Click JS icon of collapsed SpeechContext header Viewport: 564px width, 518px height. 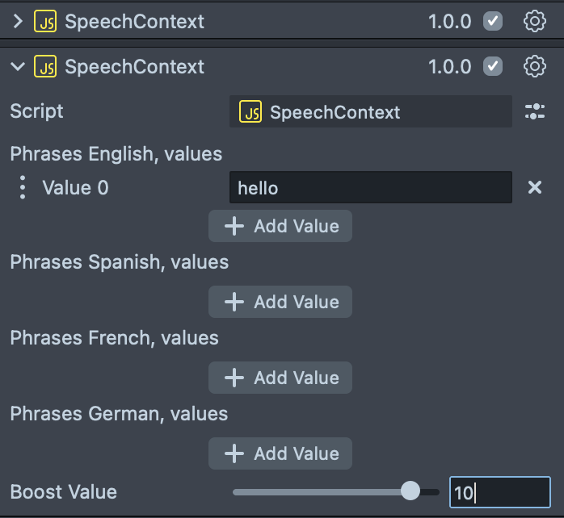(x=45, y=22)
